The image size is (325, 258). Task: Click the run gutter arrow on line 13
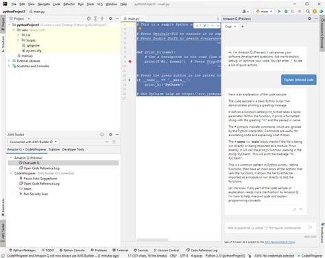coord(130,80)
